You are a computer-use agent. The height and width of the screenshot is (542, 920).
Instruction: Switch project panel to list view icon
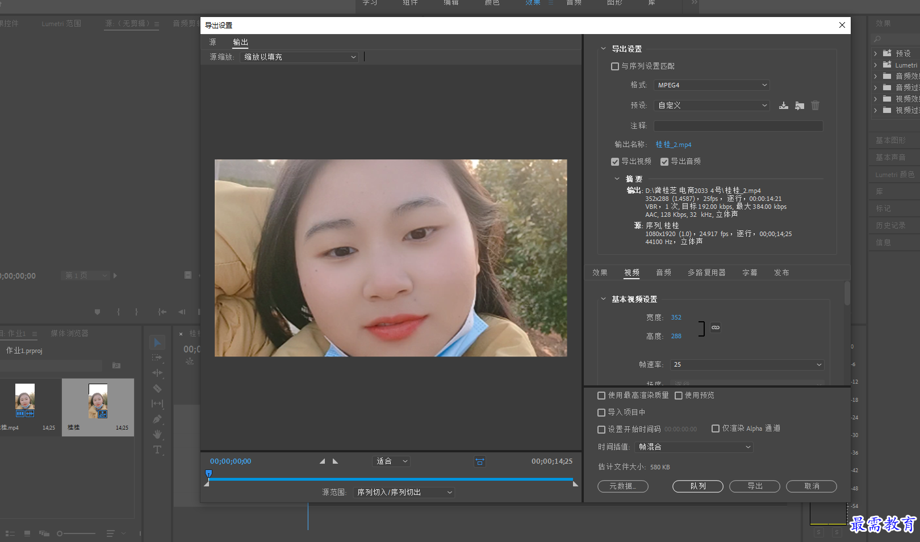[x=10, y=533]
